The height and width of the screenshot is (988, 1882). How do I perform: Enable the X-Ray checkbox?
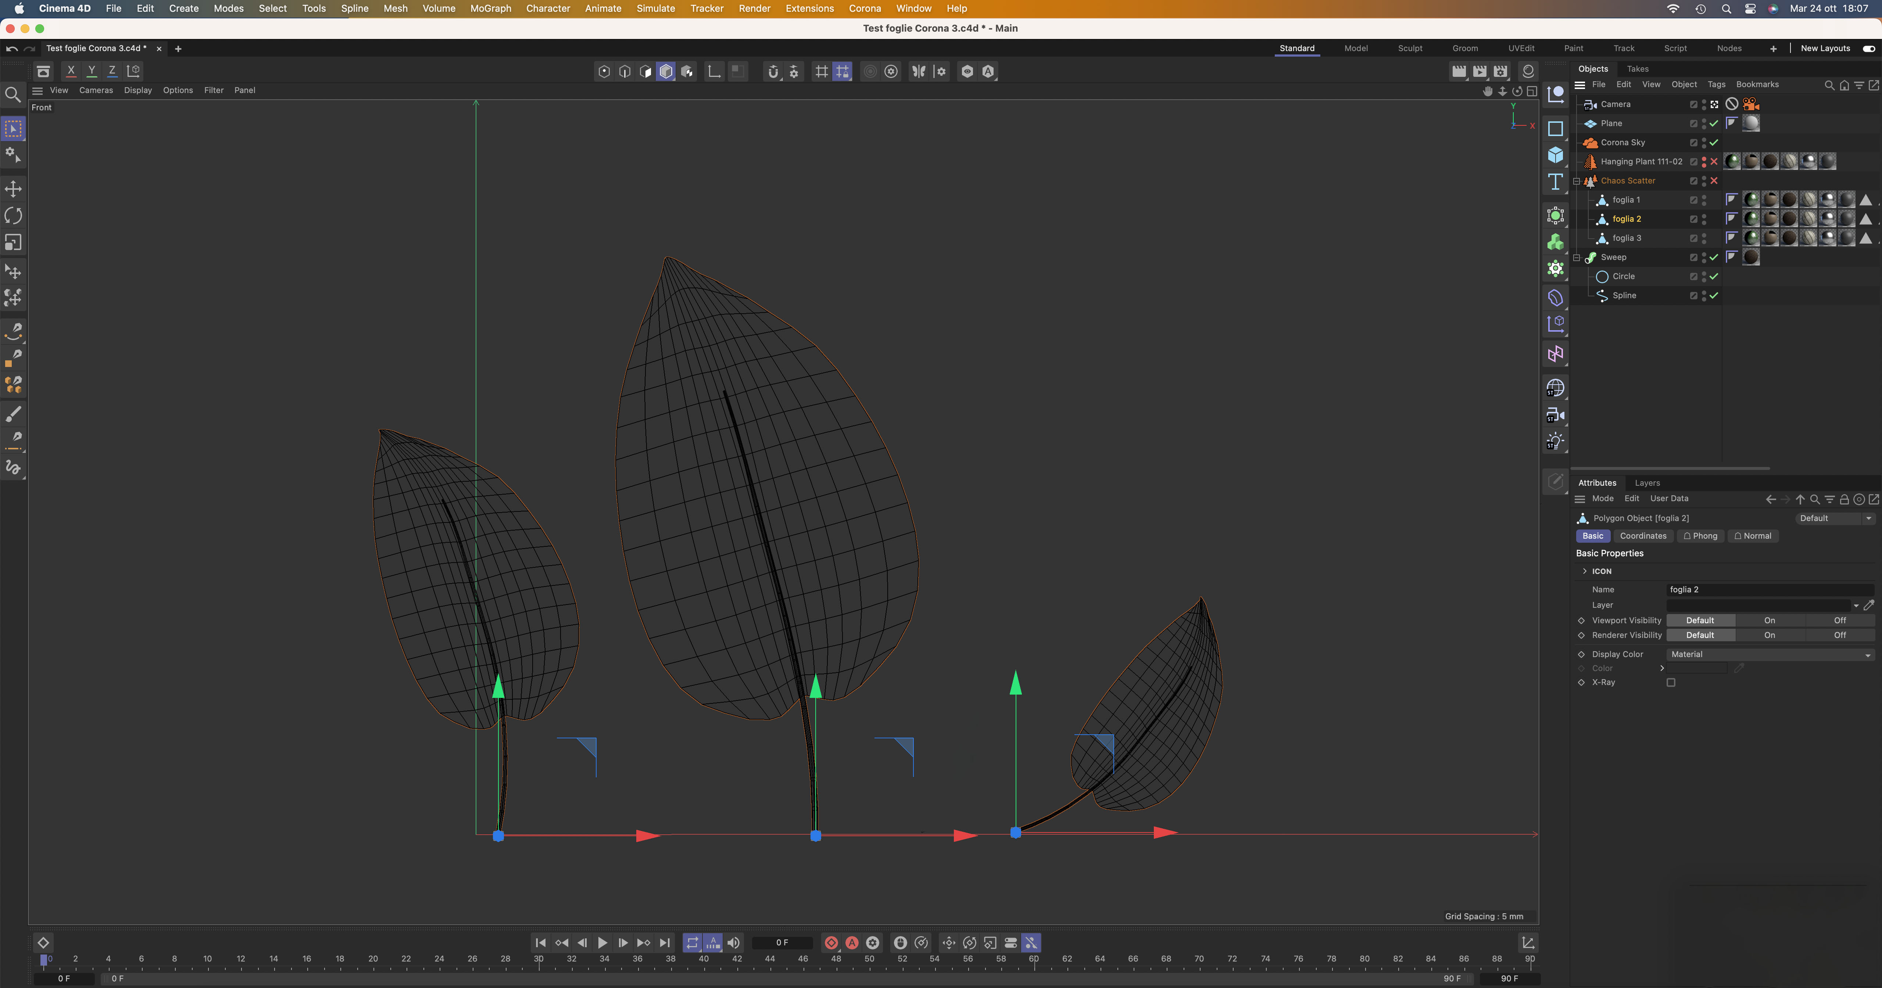(1671, 682)
